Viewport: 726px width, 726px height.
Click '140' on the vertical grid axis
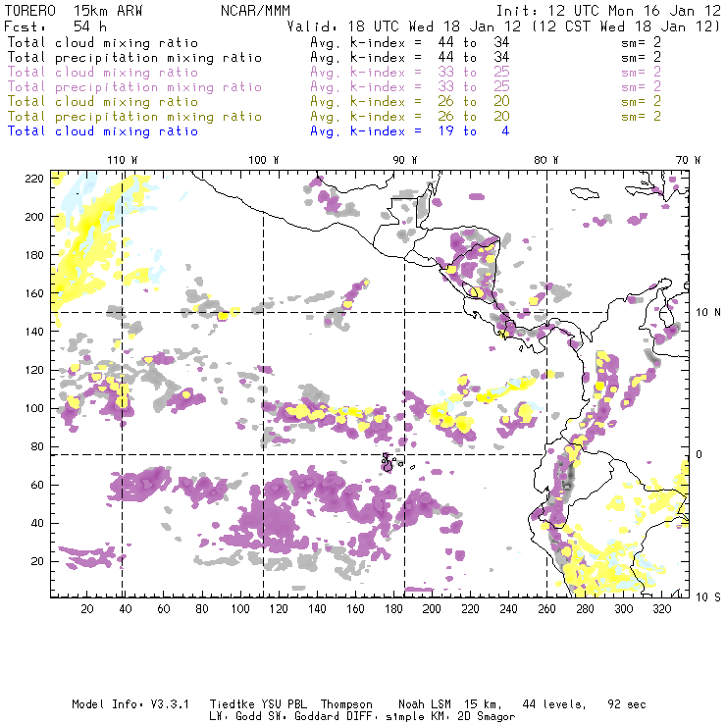pyautogui.click(x=34, y=332)
